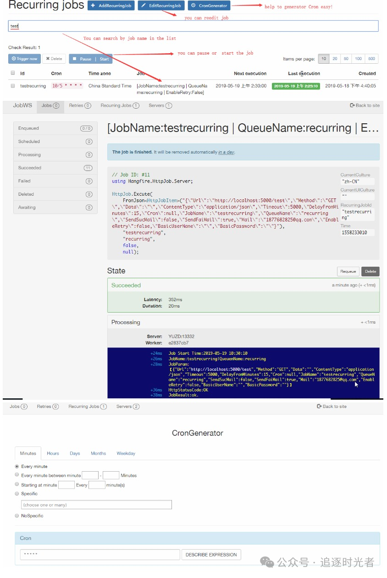Choose the NoSpecific radio option

click(x=17, y=516)
